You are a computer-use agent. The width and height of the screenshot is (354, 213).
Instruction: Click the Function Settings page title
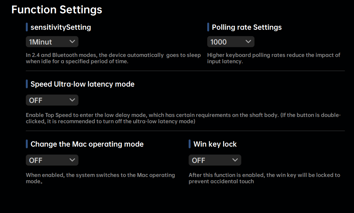tap(57, 10)
